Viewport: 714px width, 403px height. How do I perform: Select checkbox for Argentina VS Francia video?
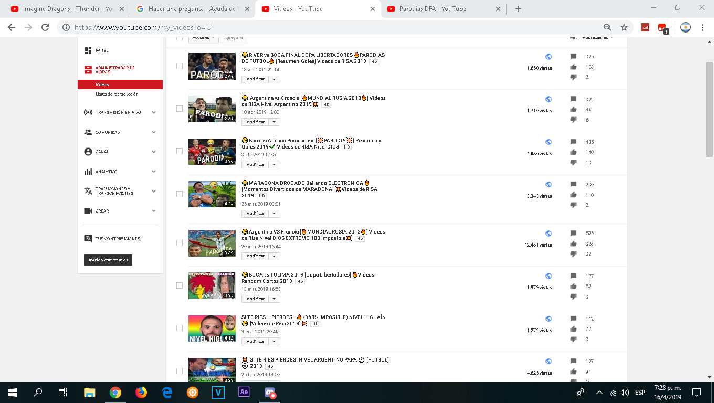pos(180,243)
